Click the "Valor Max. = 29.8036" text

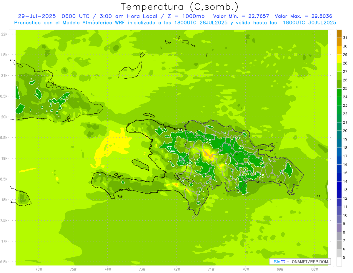coord(304,16)
